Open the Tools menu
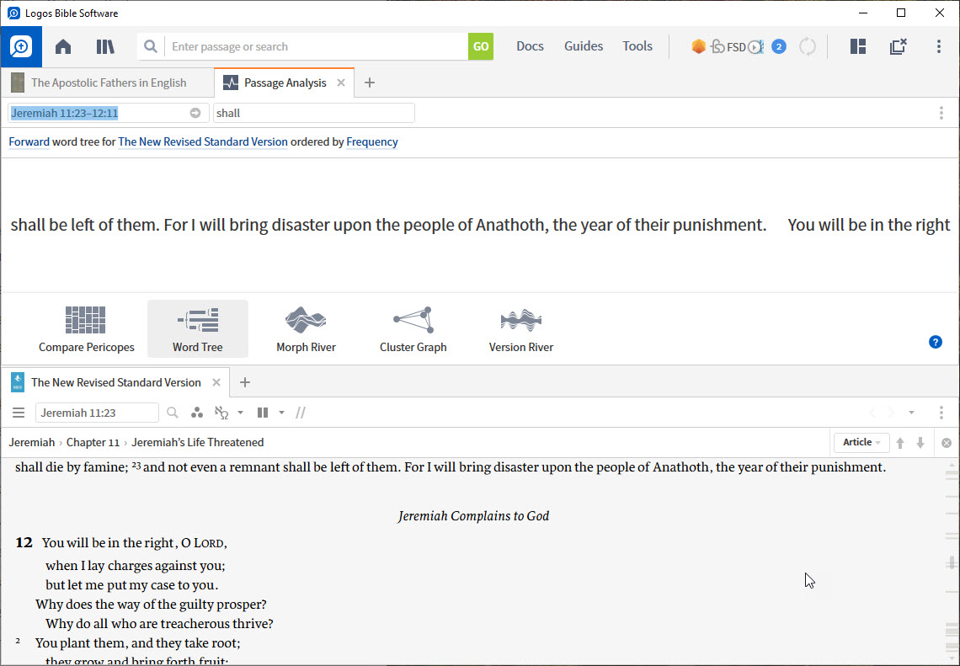This screenshot has height=666, width=960. coord(637,46)
